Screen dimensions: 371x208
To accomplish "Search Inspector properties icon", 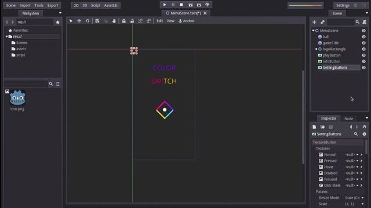I will coord(356,134).
